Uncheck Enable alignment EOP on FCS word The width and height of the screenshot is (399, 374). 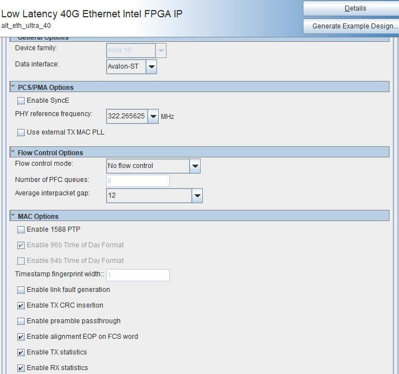point(21,337)
